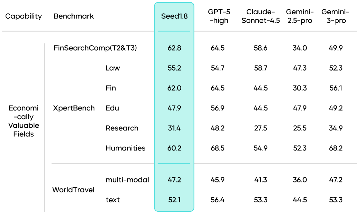The height and width of the screenshot is (213, 359).
Task: Select the Economically Valuable Fields label
Action: coord(24,121)
